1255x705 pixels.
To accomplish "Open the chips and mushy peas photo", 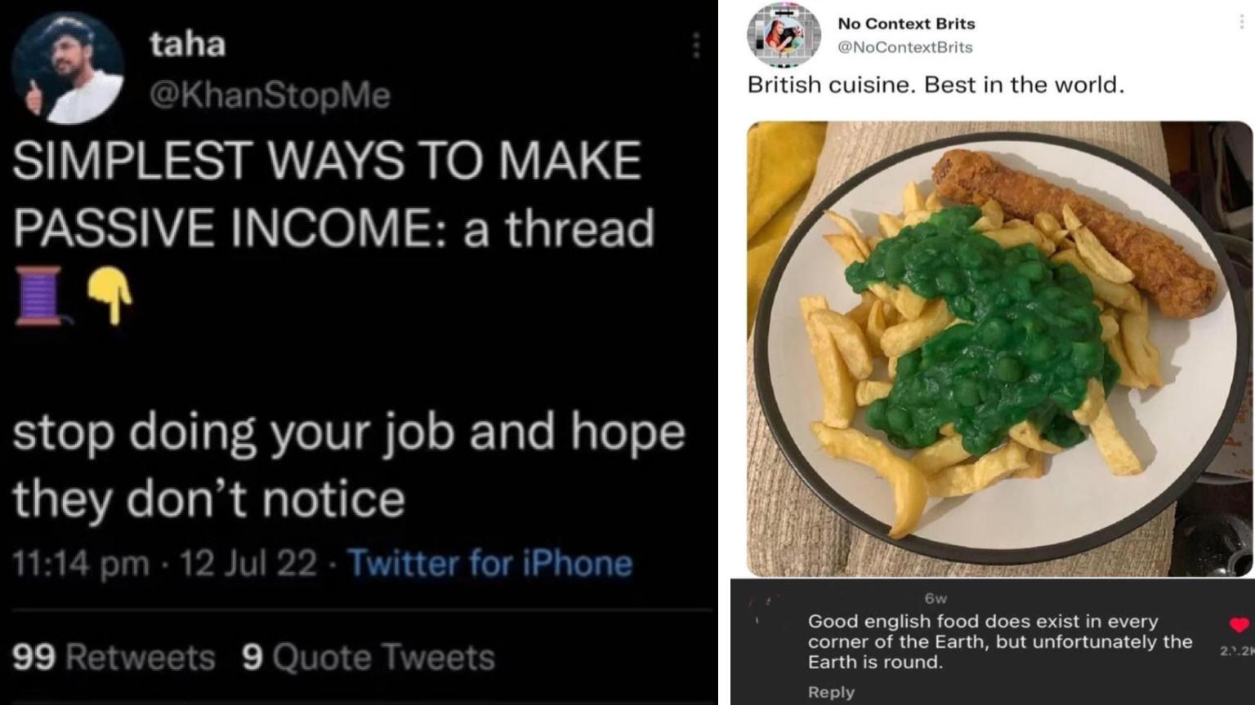I will (x=999, y=348).
